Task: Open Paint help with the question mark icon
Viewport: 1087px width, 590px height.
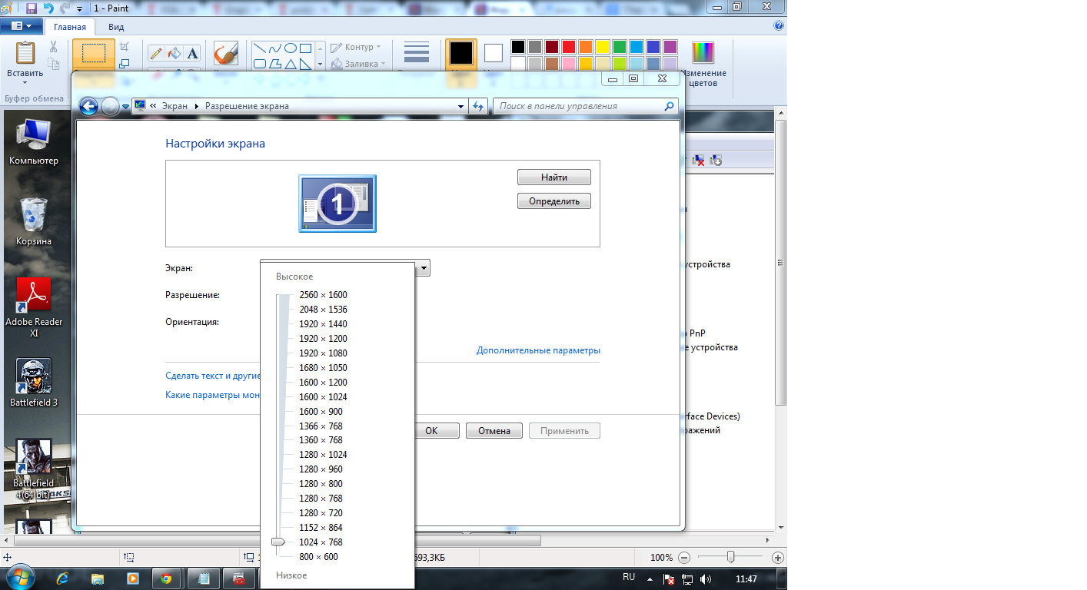Action: point(779,25)
